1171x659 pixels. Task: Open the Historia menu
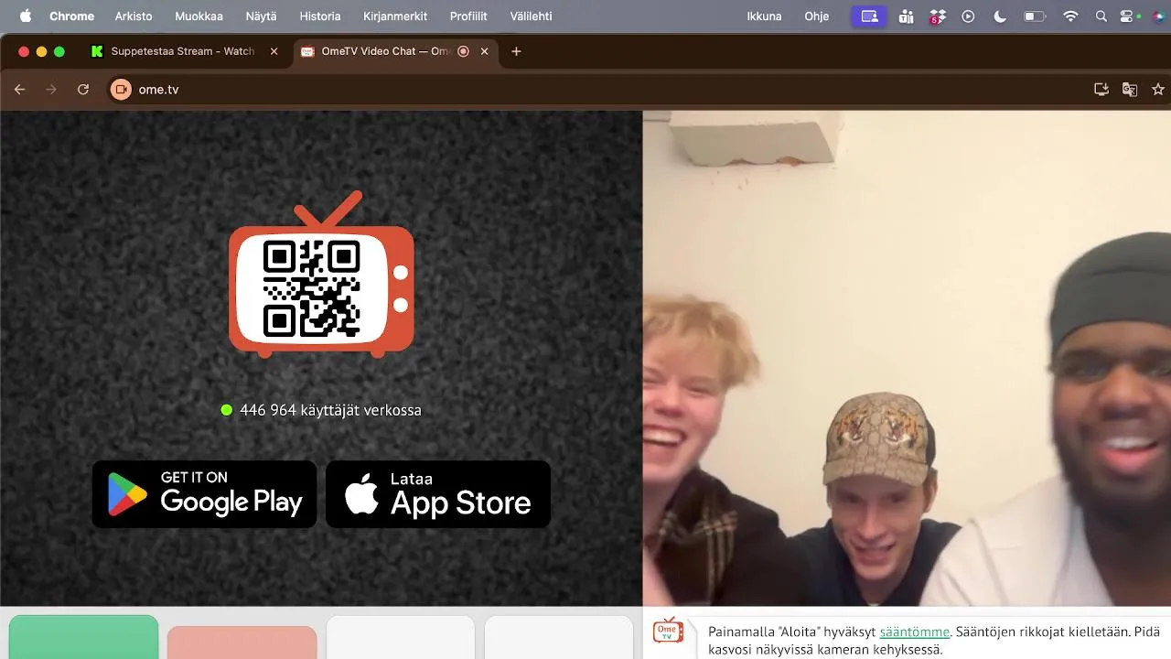click(319, 16)
